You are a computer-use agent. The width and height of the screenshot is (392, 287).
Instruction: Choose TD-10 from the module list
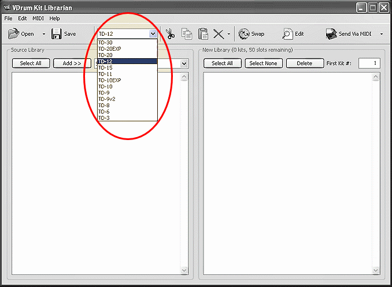127,86
